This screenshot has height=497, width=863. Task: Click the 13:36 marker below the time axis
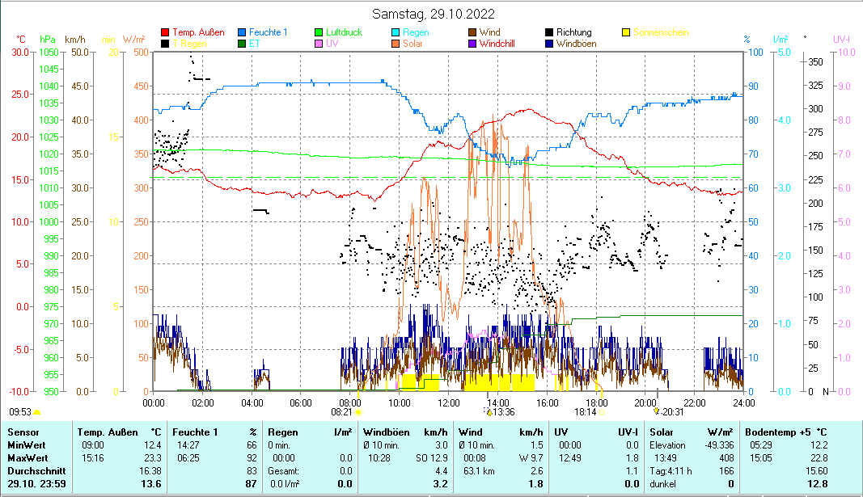(501, 411)
